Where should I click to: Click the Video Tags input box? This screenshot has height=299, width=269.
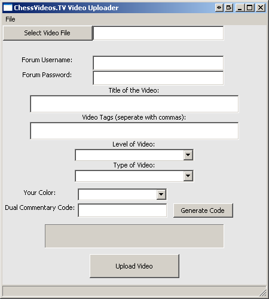click(134, 131)
